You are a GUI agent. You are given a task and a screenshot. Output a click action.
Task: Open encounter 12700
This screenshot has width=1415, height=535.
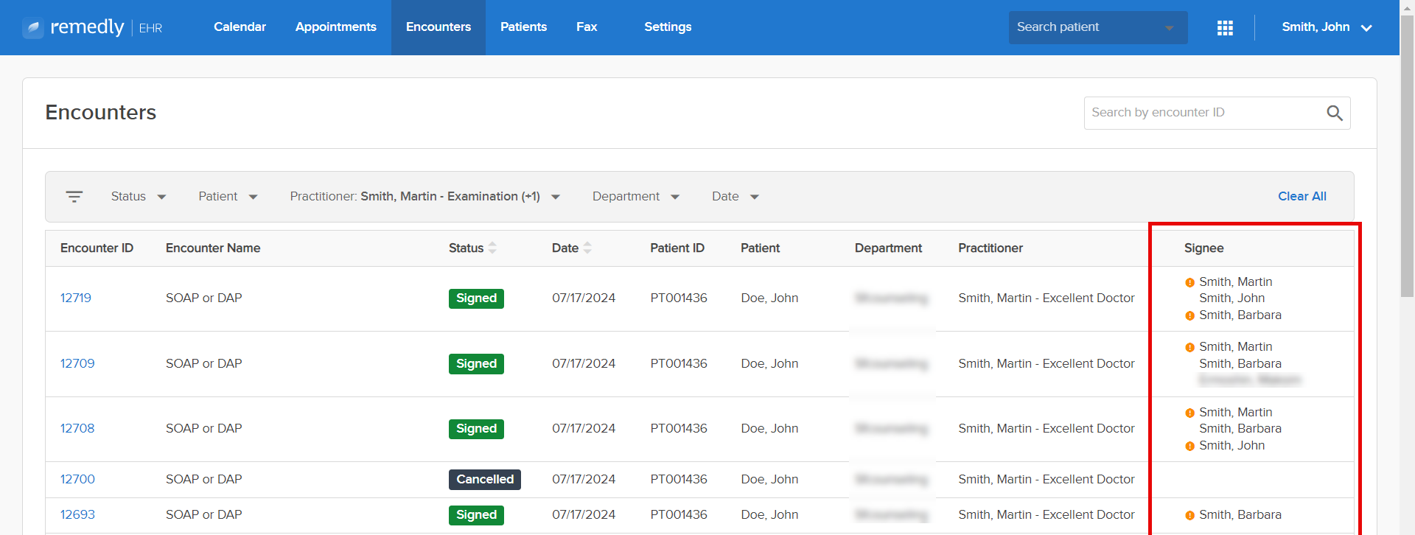[x=77, y=480]
